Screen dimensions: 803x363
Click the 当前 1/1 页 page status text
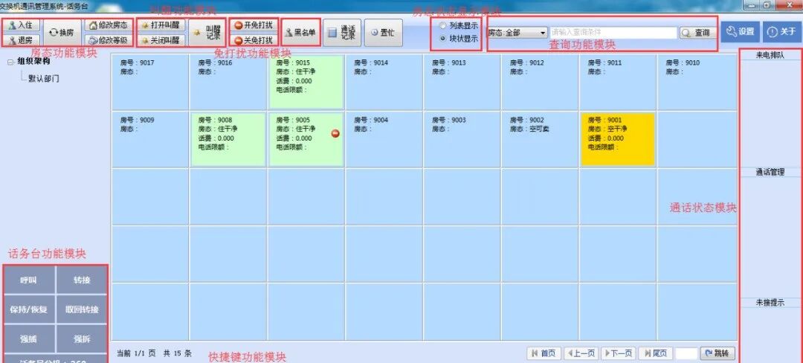(x=137, y=353)
